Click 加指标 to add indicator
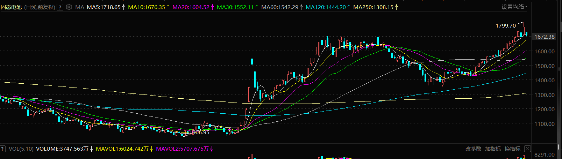This screenshot has height=159, width=562. (x=493, y=149)
